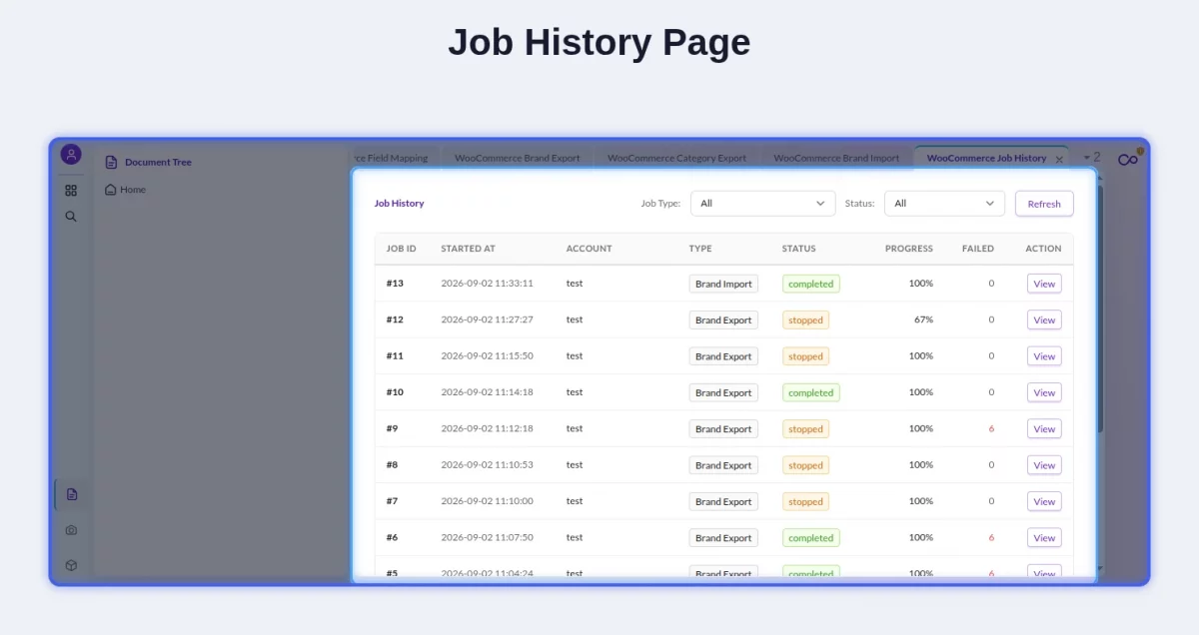
Task: Click the completed status badge of job #10
Action: [x=811, y=392]
